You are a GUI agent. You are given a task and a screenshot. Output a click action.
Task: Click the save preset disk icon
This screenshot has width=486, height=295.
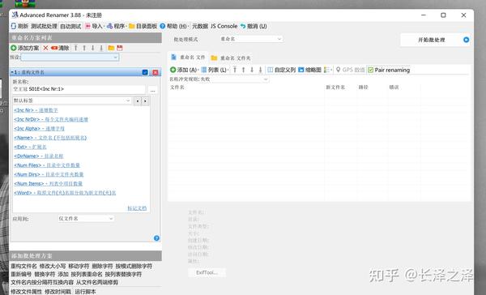click(x=120, y=48)
